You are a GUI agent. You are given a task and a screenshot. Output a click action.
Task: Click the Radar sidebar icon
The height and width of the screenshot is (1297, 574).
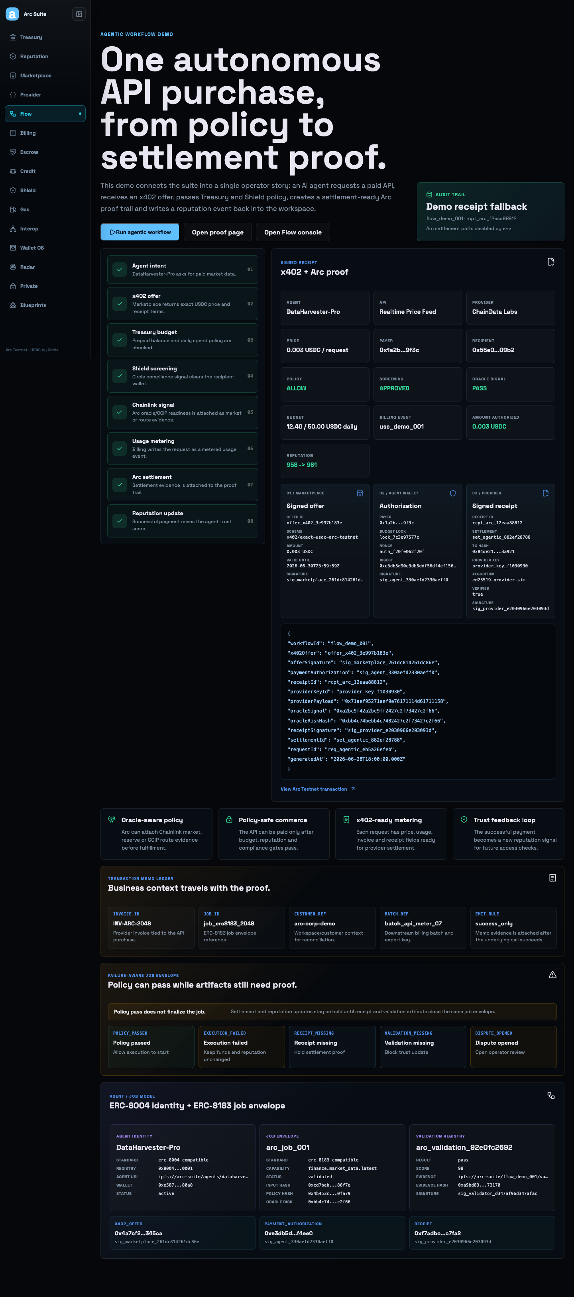point(13,267)
